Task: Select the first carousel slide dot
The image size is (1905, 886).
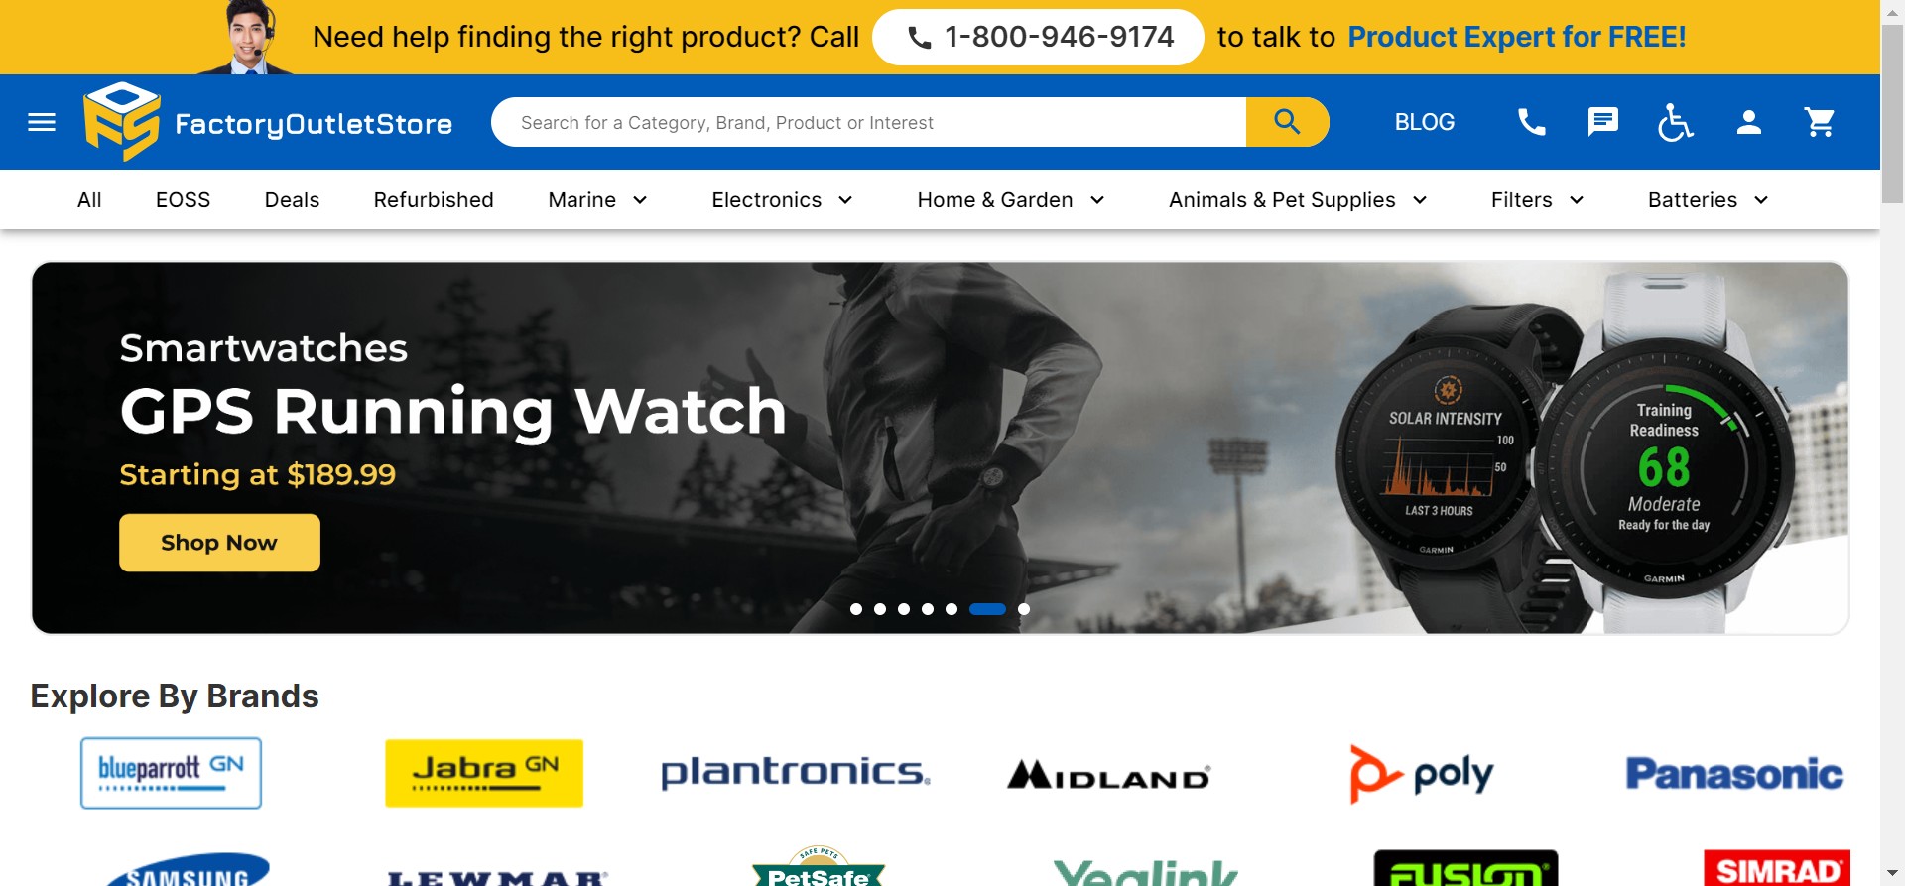Action: click(x=856, y=609)
